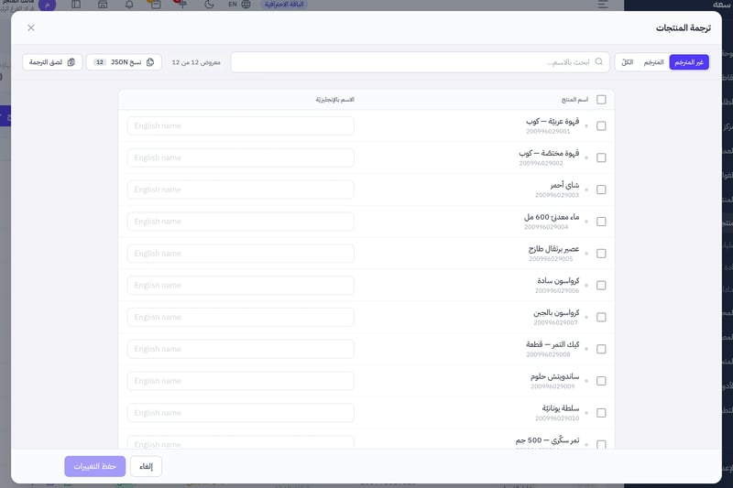The height and width of the screenshot is (488, 733).
Task: Click product name تمر سكّري — 500 جم
Action: pos(547,440)
